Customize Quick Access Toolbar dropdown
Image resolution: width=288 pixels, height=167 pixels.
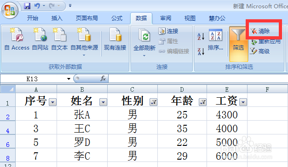coord(70,6)
